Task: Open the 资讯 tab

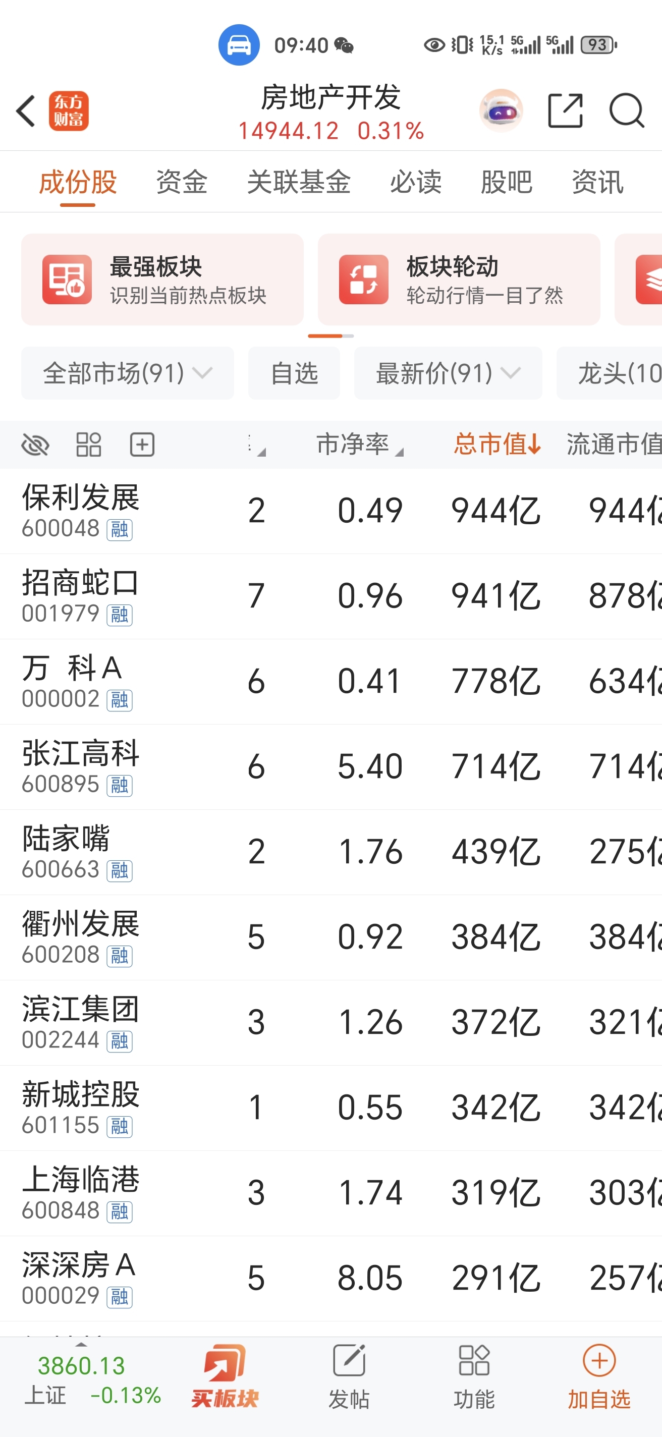Action: pyautogui.click(x=598, y=183)
